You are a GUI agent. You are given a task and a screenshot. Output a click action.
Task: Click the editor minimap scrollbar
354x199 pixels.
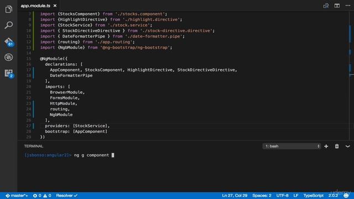(352, 76)
